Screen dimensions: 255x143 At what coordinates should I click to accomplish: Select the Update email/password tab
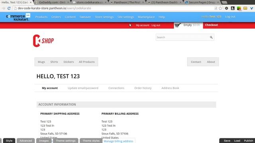click(83, 88)
